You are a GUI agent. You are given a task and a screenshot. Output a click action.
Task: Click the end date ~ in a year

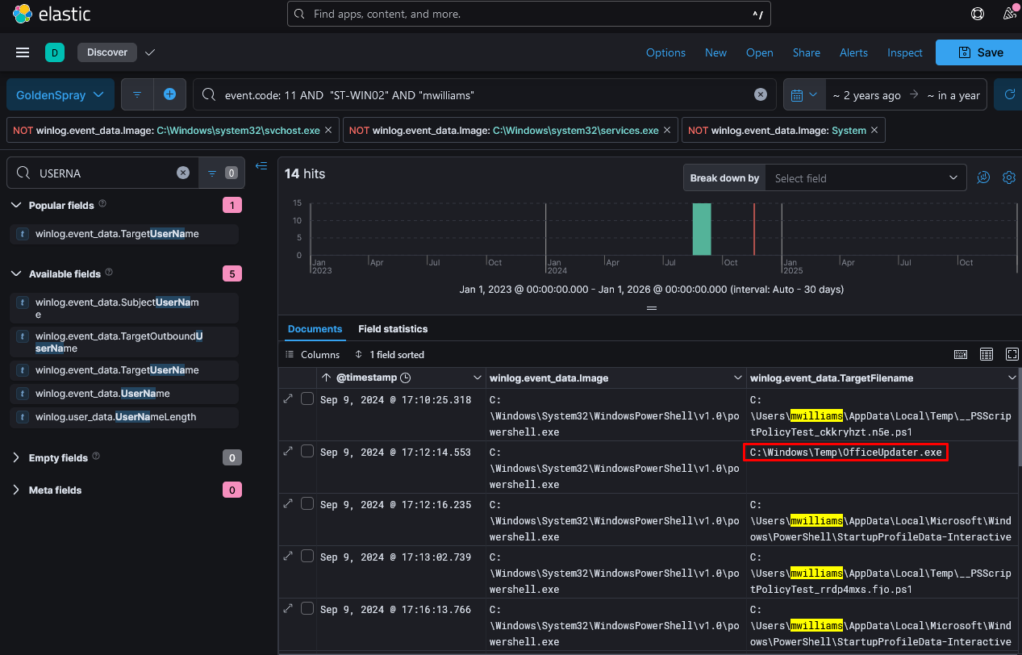[x=953, y=95]
